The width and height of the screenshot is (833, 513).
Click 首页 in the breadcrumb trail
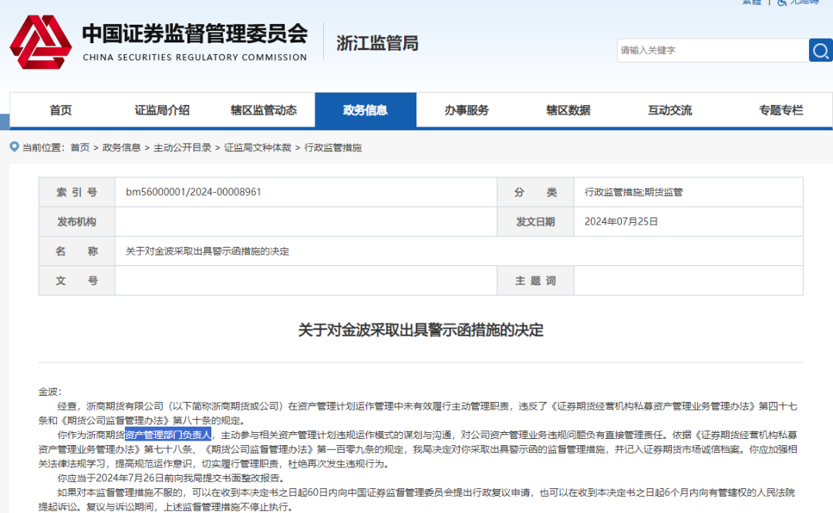coord(79,147)
